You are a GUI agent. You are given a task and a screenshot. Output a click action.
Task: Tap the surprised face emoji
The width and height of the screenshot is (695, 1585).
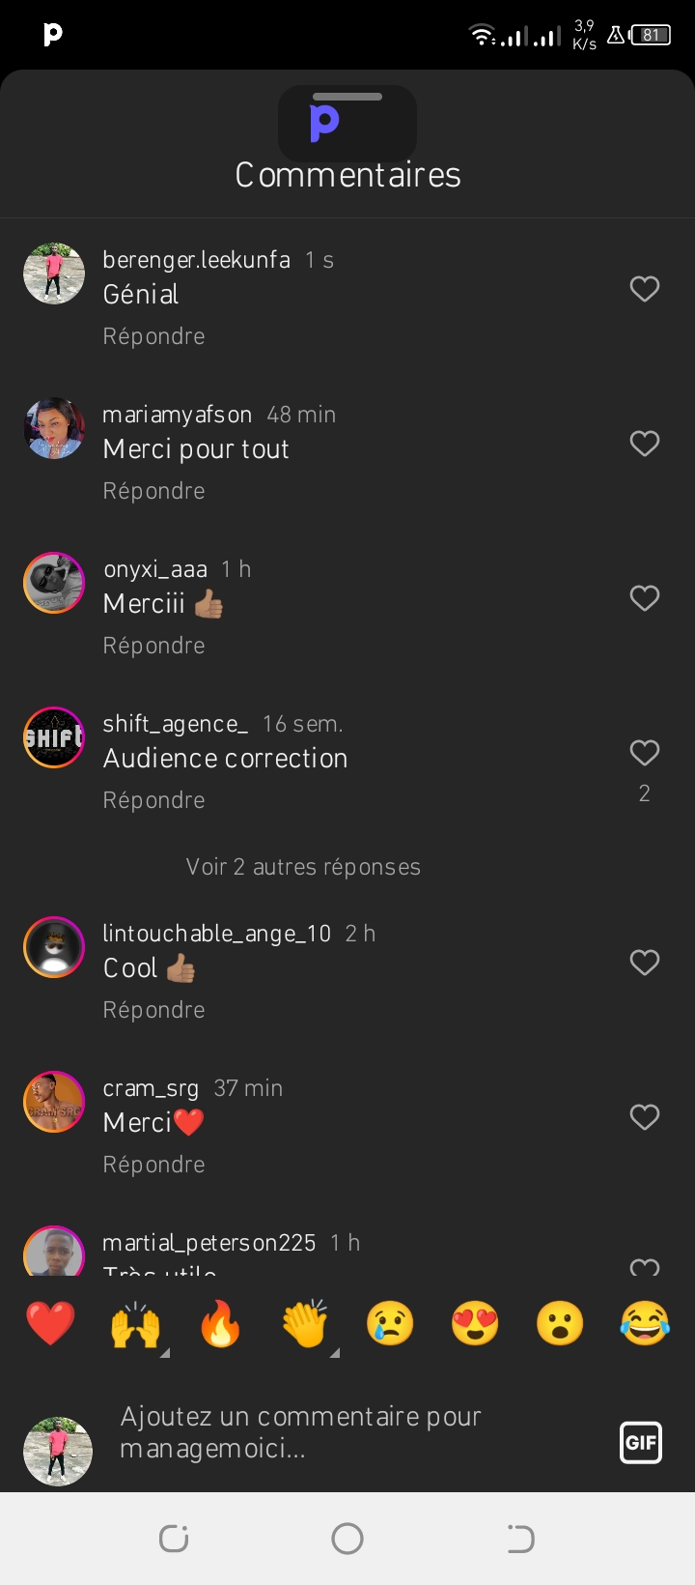click(x=560, y=1324)
